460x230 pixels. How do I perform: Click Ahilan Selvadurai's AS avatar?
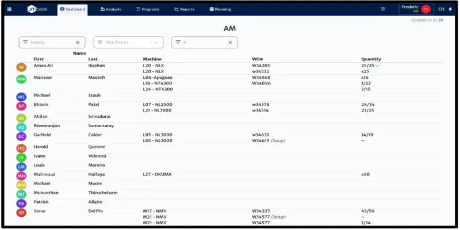point(21,118)
